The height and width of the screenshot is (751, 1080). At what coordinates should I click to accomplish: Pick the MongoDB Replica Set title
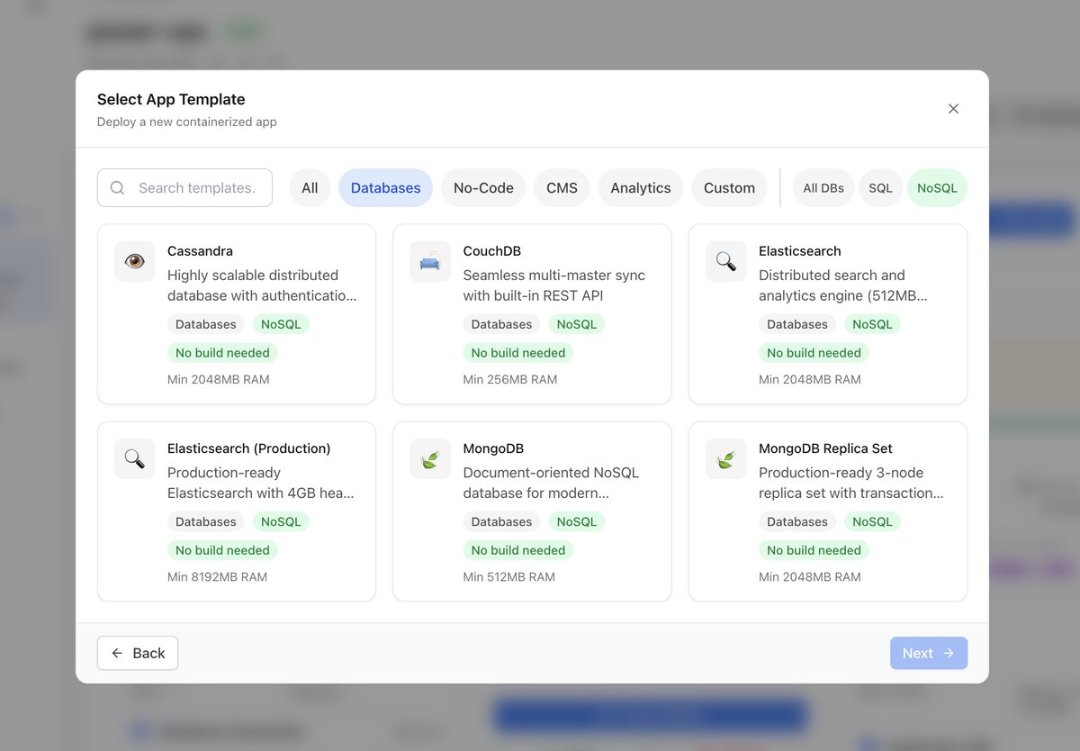[x=825, y=448]
